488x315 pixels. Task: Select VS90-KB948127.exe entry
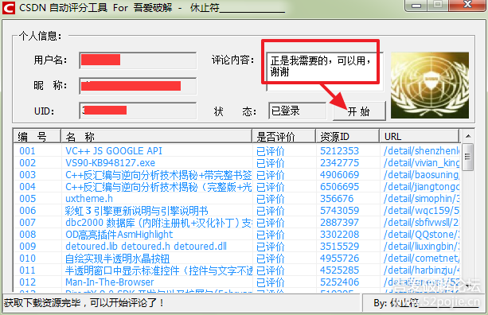(x=110, y=163)
